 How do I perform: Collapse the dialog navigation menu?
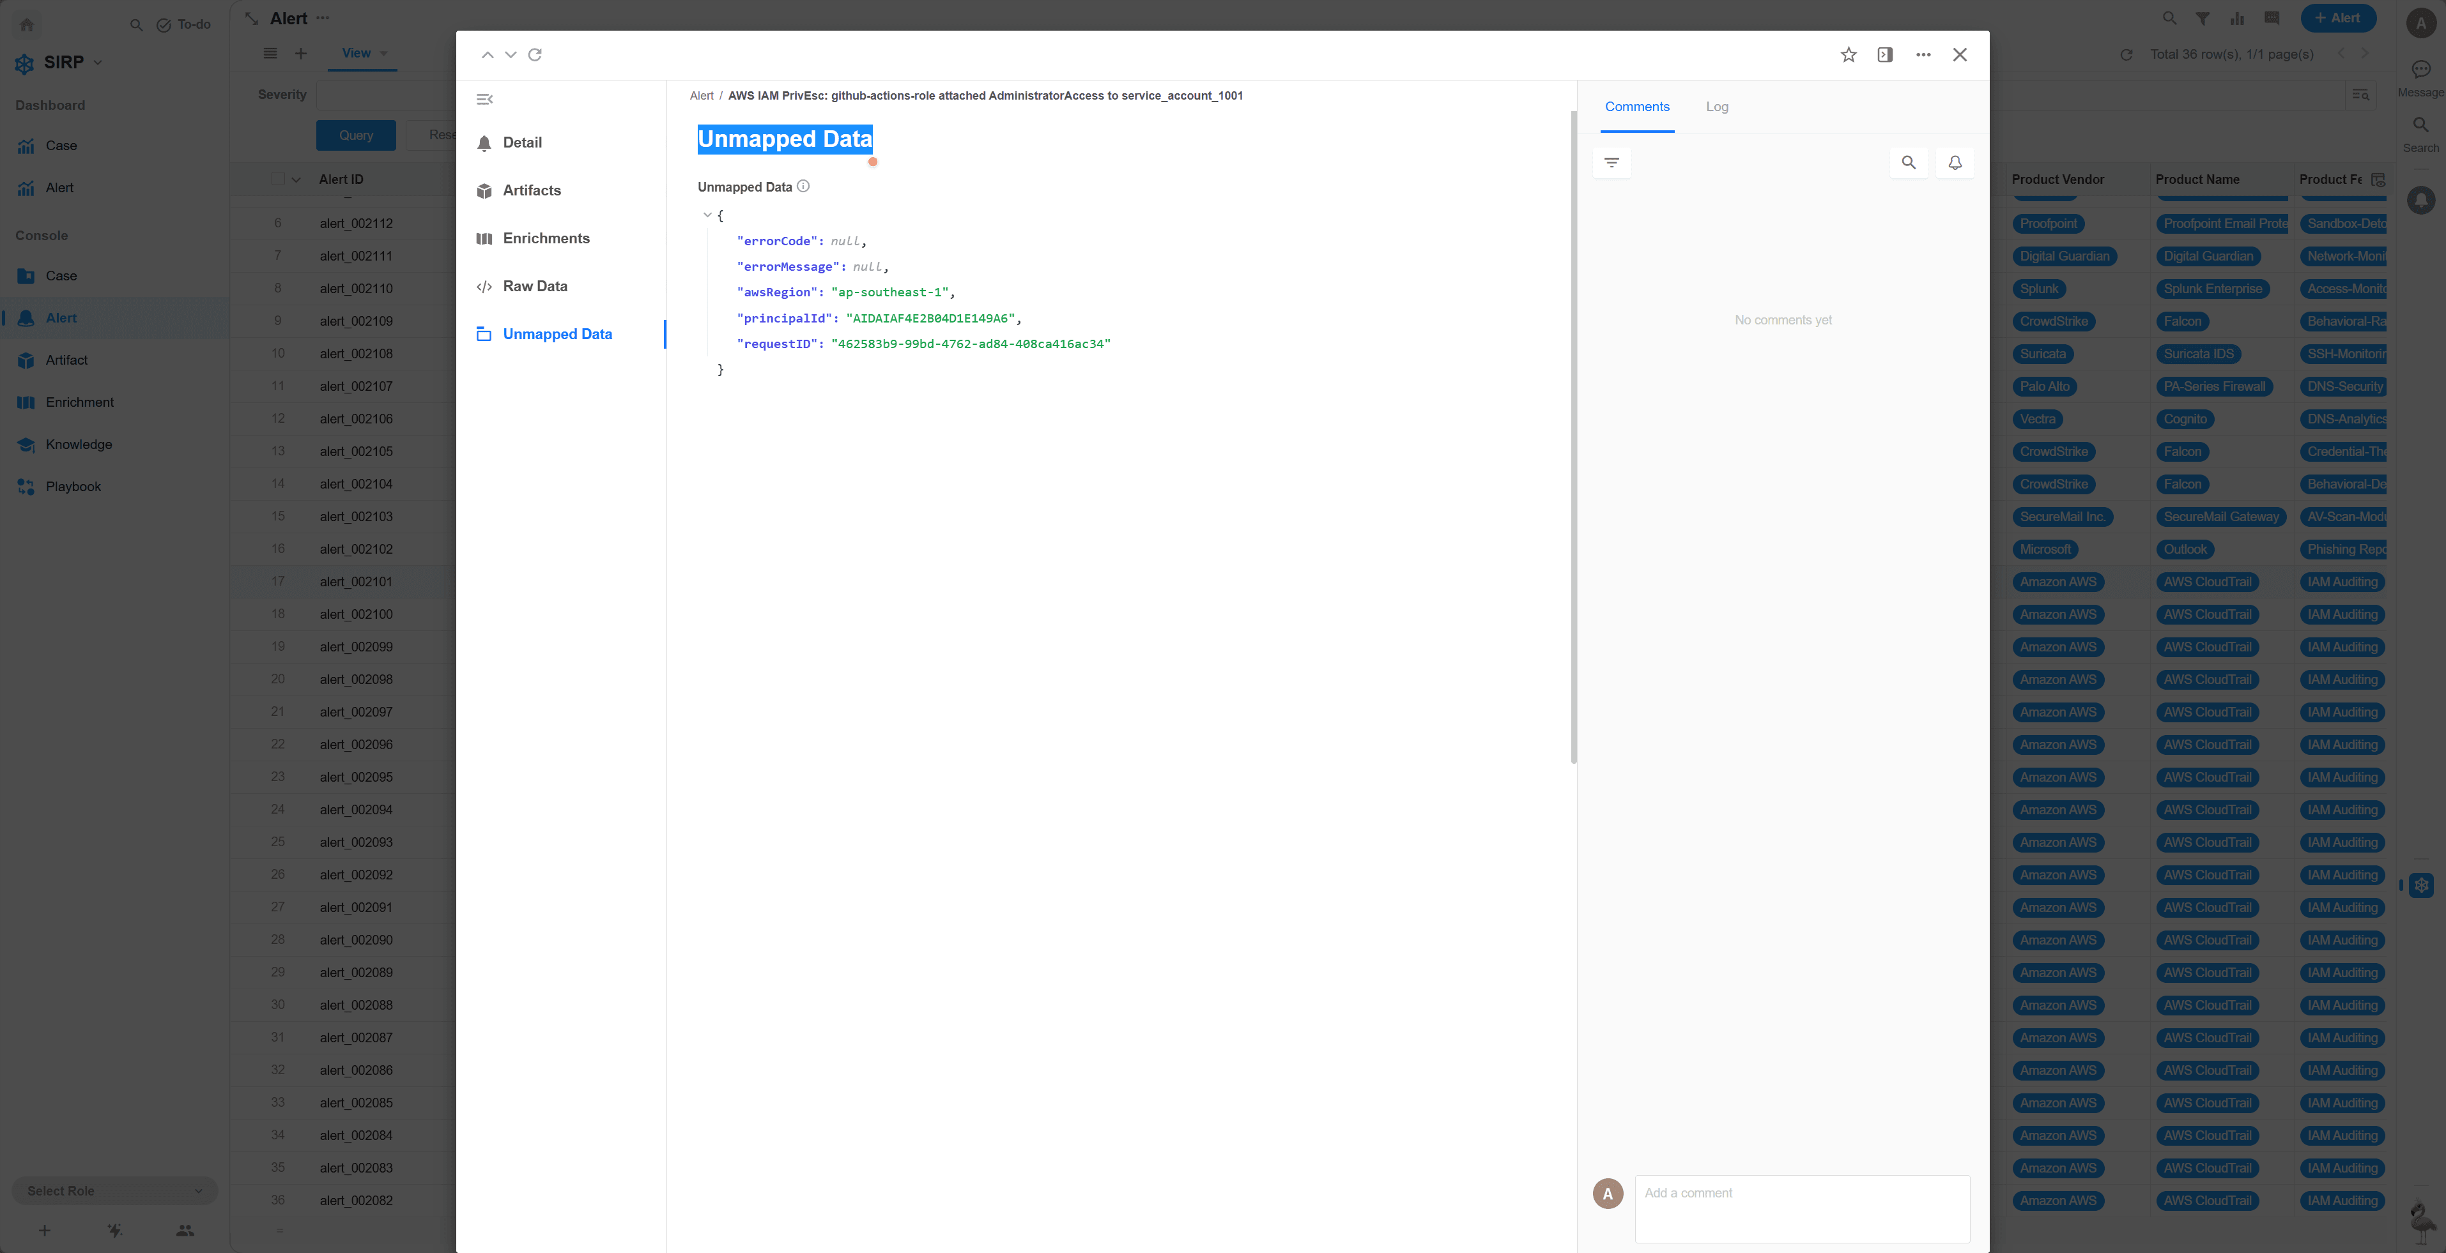click(x=484, y=100)
